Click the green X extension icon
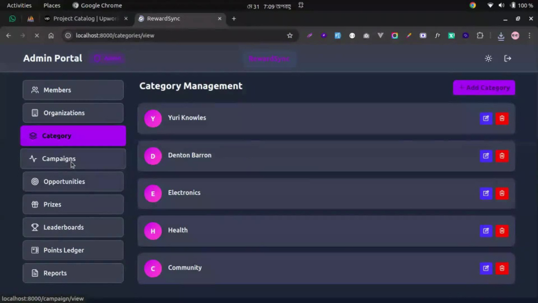 [x=451, y=36]
